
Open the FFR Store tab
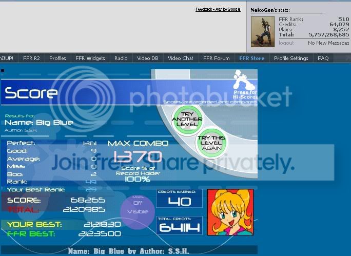pyautogui.click(x=252, y=58)
